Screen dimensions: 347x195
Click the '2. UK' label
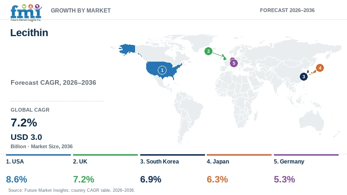coord(80,162)
